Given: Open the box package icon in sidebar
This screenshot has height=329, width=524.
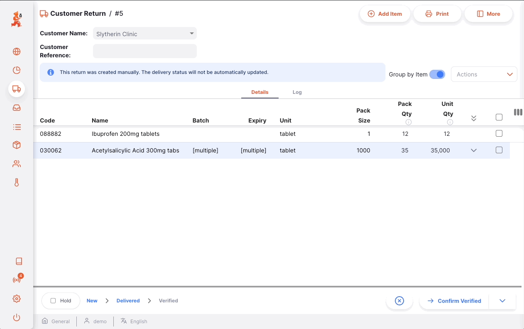Looking at the screenshot, I should [17, 145].
